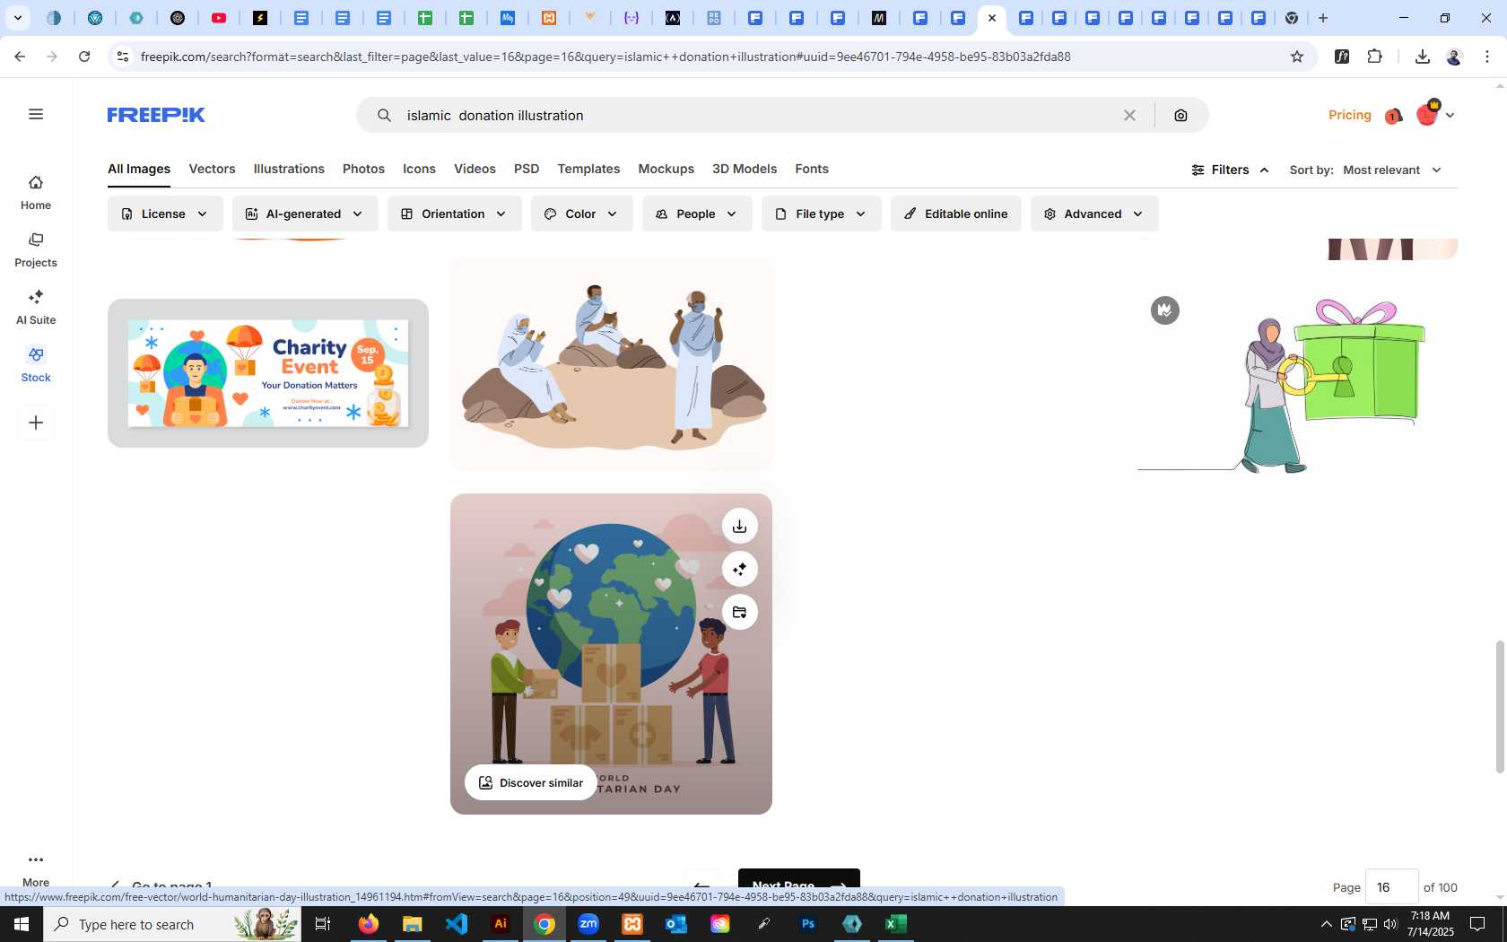1507x942 pixels.
Task: Reload the page
Action: (x=84, y=57)
